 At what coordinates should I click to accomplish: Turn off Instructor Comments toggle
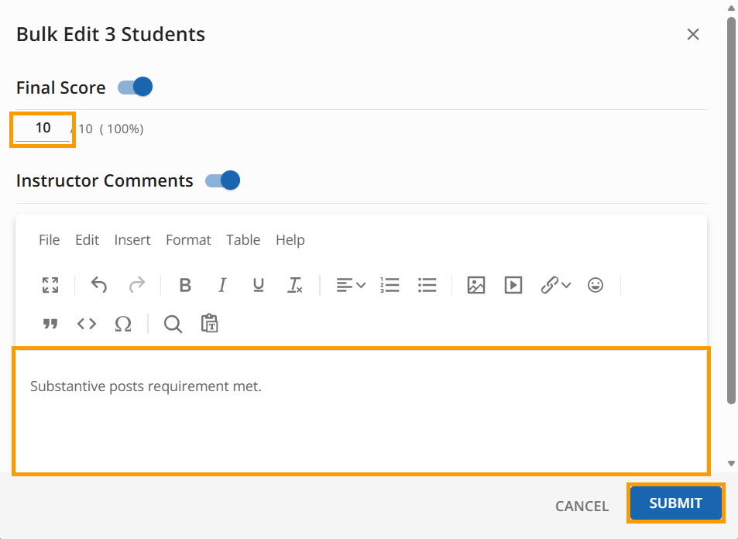click(x=223, y=180)
